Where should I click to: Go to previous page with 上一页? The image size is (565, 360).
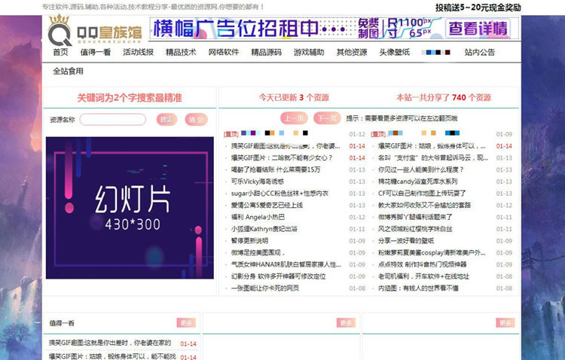pyautogui.click(x=293, y=118)
